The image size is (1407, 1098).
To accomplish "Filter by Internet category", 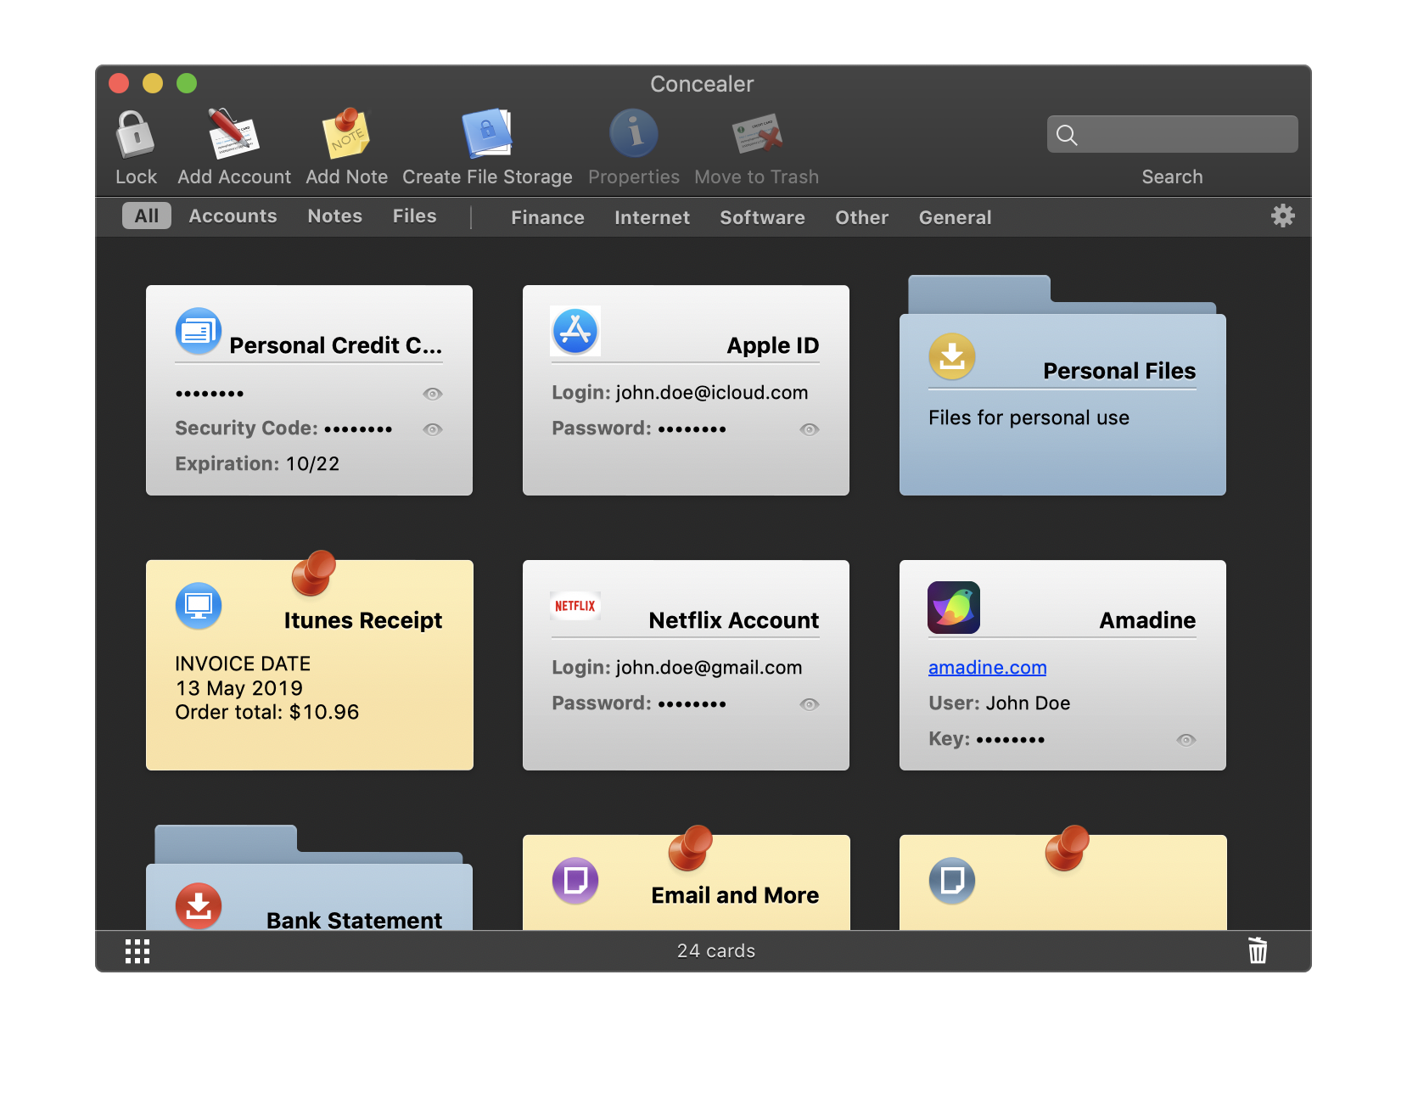I will [652, 217].
